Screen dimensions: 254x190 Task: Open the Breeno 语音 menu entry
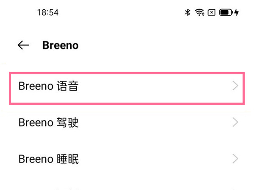coord(127,87)
